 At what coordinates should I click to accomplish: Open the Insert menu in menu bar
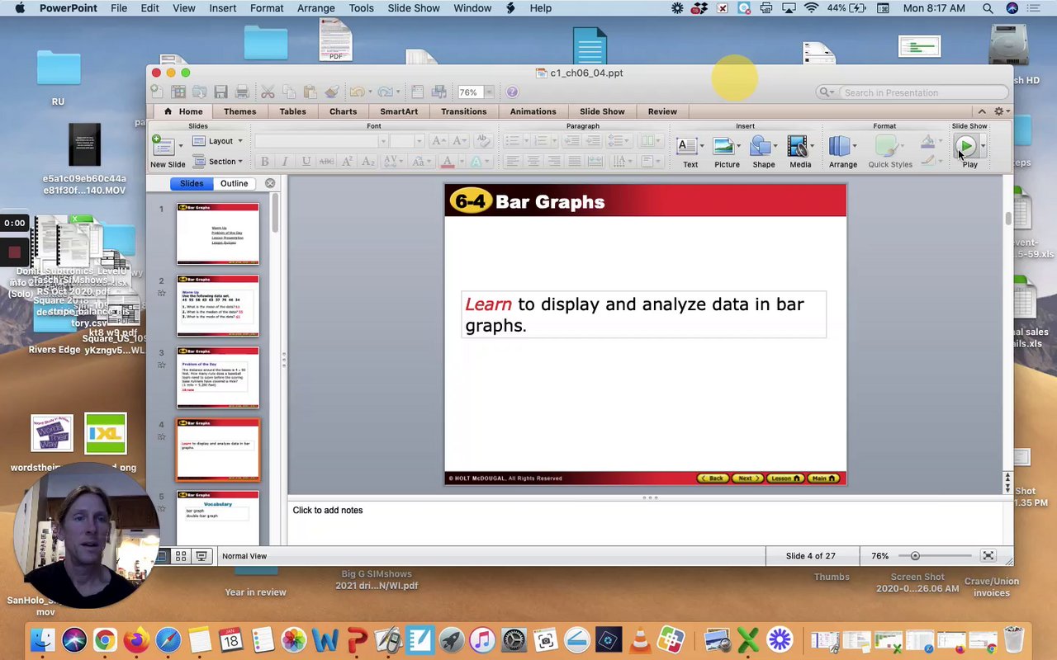coord(222,8)
